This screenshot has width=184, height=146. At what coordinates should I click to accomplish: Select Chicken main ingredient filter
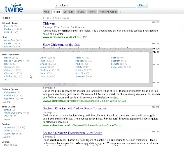pos(9,76)
